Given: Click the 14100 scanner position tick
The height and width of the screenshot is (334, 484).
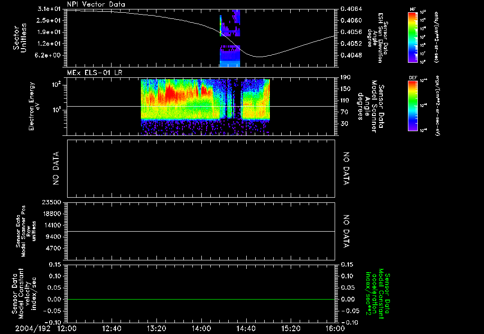Looking at the screenshot, I should (52, 225).
